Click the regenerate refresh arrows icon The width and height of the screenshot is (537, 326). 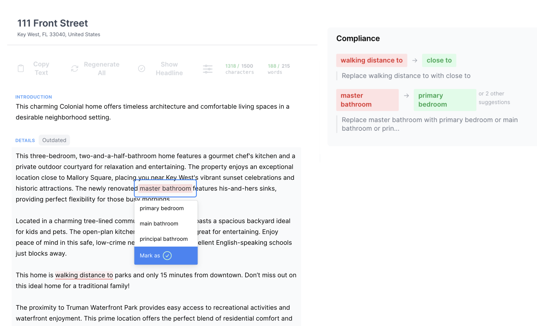[74, 69]
